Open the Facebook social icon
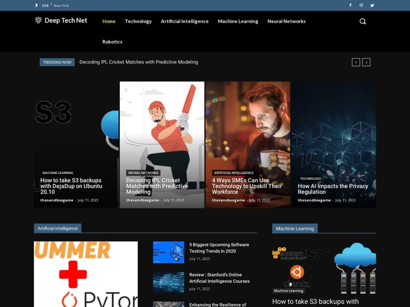Screen dimensions: 410x307 coord(351,5)
